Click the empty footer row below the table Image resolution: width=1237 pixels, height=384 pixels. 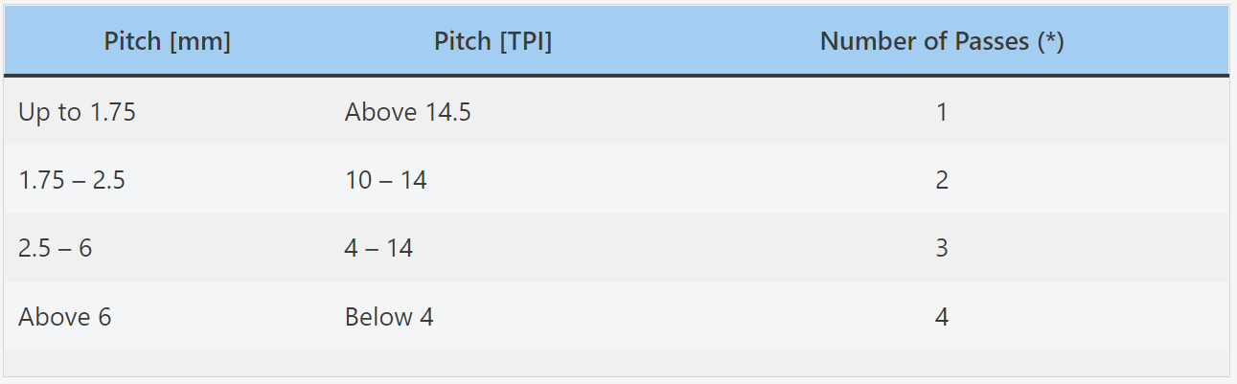(617, 363)
